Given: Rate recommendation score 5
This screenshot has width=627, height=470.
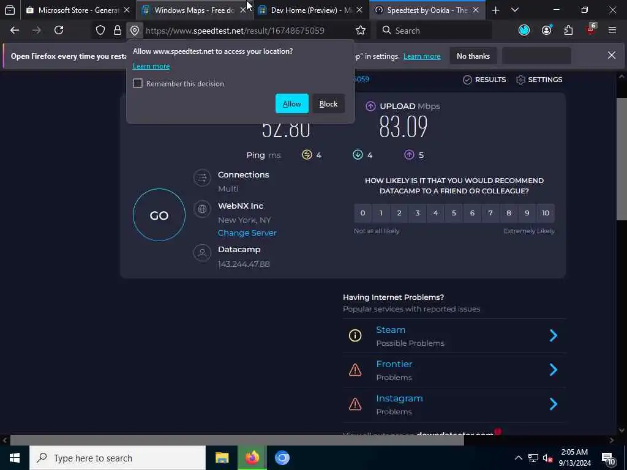Looking at the screenshot, I should (x=454, y=213).
